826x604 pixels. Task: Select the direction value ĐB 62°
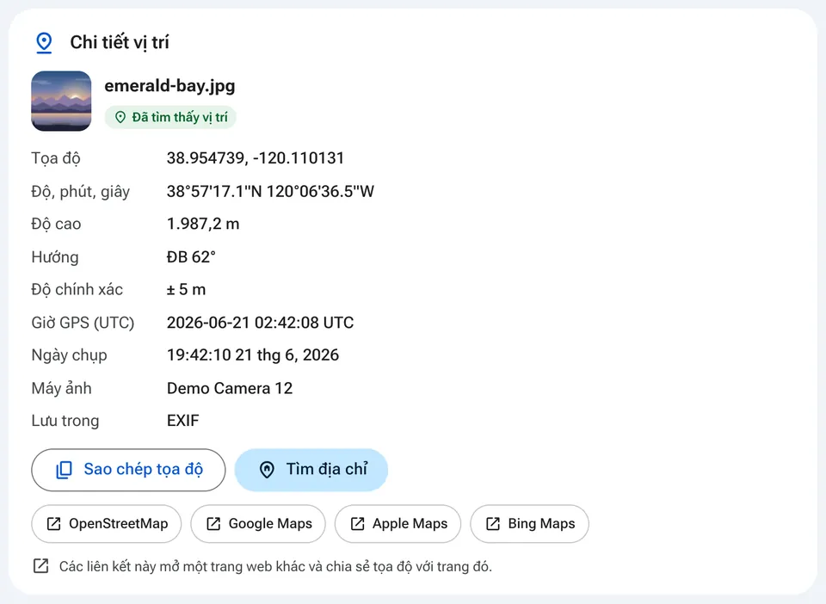point(191,257)
